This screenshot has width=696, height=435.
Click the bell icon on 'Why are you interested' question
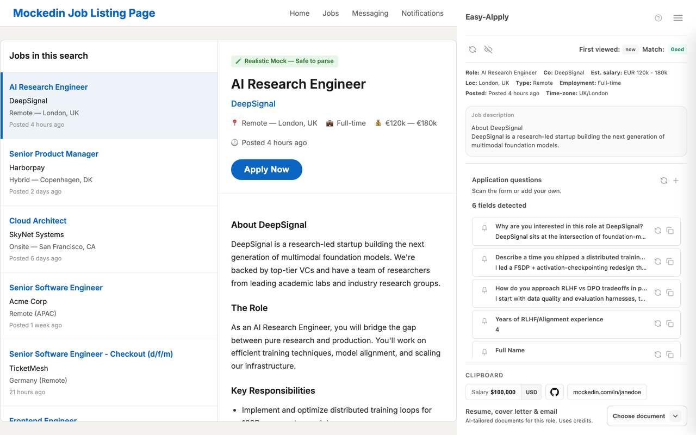click(x=484, y=228)
